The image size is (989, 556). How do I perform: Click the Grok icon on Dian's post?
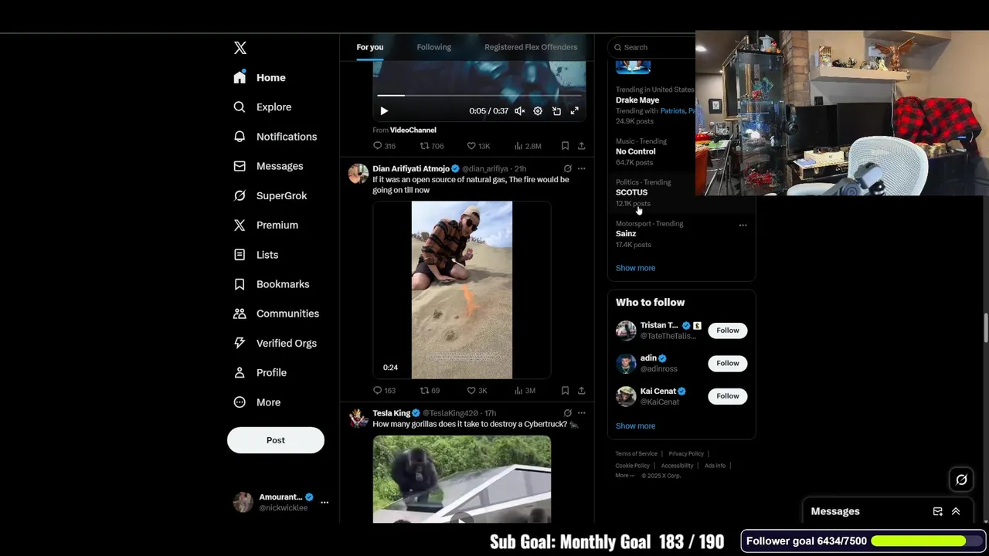point(567,168)
